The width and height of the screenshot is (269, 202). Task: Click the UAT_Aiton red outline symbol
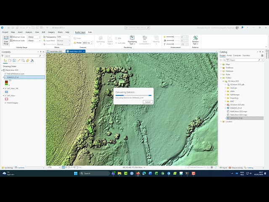coord(7,99)
